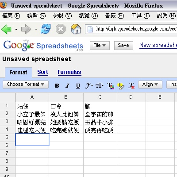Click the Save button
The height and width of the screenshot is (177, 177).
[x=123, y=46]
